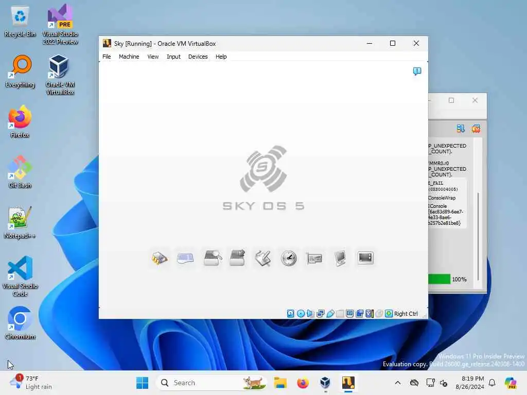Click the shared folders indicator

(340, 313)
